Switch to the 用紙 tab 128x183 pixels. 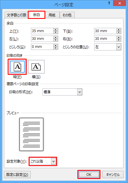pyautogui.click(x=52, y=15)
